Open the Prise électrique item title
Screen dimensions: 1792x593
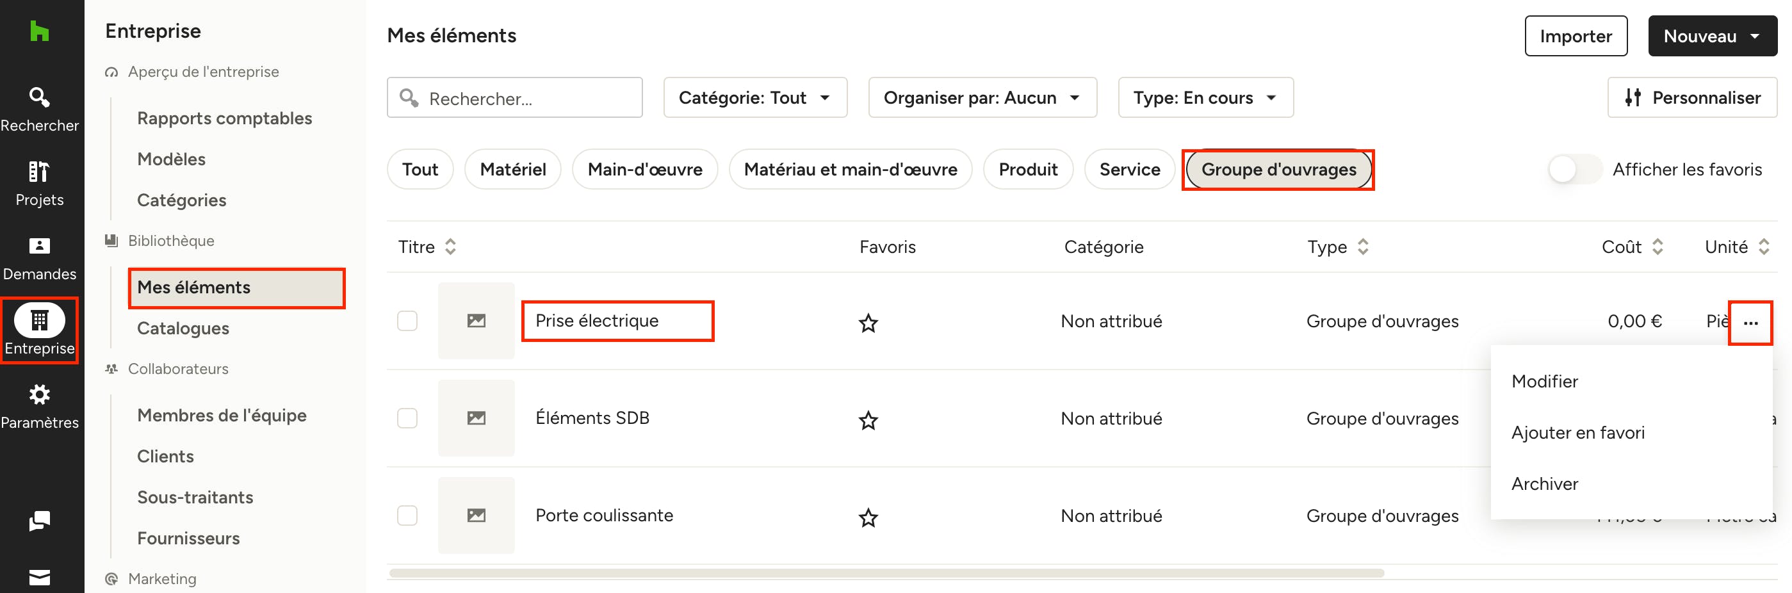coord(597,320)
